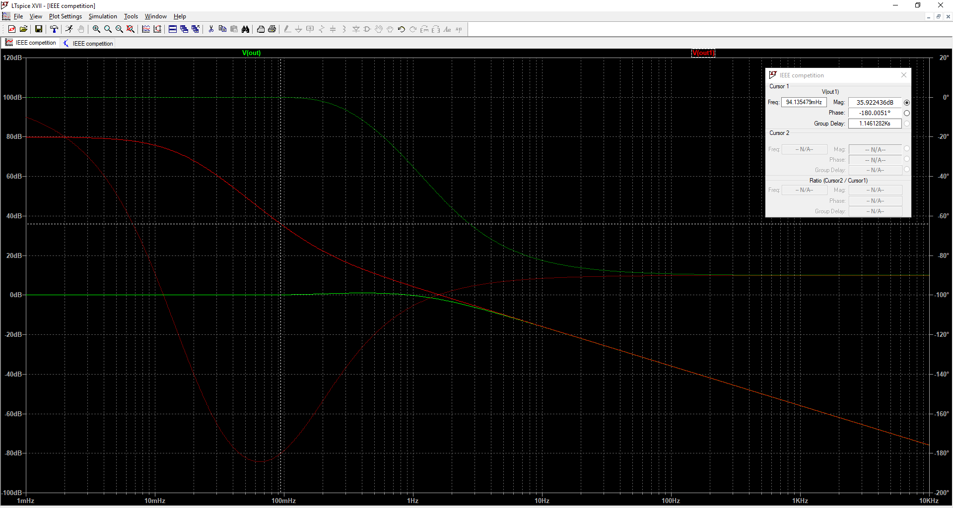Click the Undo arrow icon
Viewport: 953px width, 508px height.
pos(402,29)
